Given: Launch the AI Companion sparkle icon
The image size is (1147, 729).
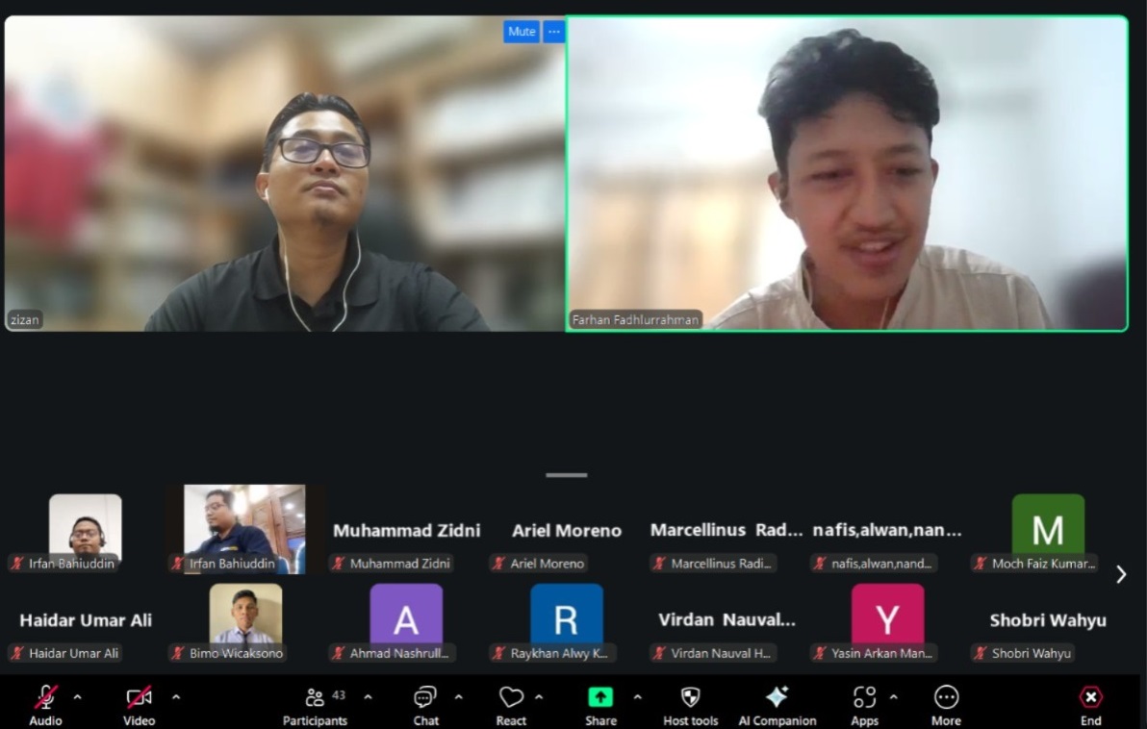Looking at the screenshot, I should pos(777,698).
